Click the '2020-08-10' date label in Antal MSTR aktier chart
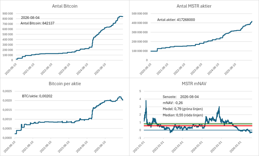259x156 pixels. point(145,69)
